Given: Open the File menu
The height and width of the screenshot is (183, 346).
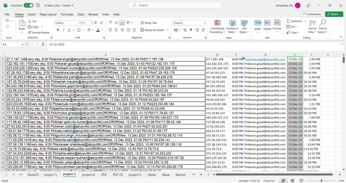Looking at the screenshot, I should (7, 14).
